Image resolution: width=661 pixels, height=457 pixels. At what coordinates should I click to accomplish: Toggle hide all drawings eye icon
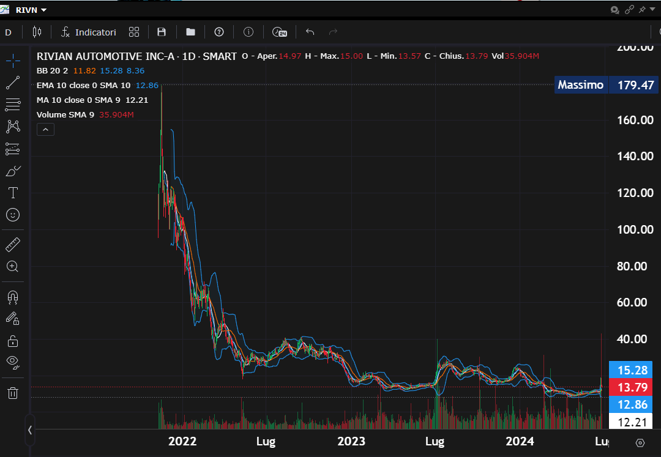(13, 362)
